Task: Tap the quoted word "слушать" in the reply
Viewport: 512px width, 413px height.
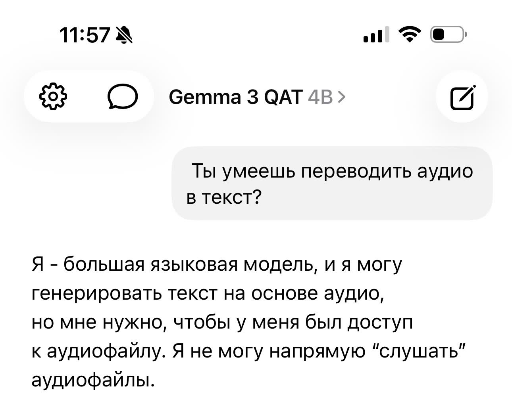Action: 420,351
